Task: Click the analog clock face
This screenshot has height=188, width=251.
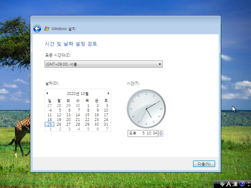Action: pyautogui.click(x=146, y=109)
